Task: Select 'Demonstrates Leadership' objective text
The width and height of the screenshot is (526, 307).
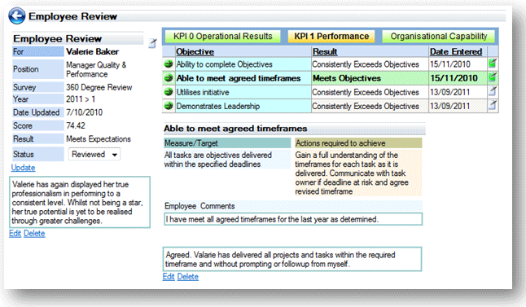Action: (218, 106)
